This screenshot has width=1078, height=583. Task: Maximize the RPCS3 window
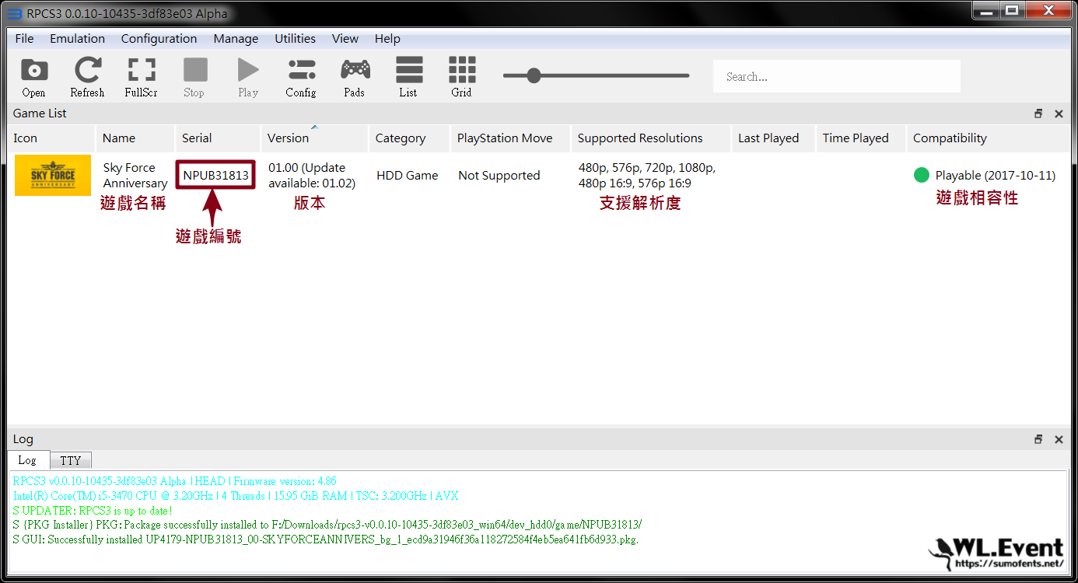[x=1011, y=10]
